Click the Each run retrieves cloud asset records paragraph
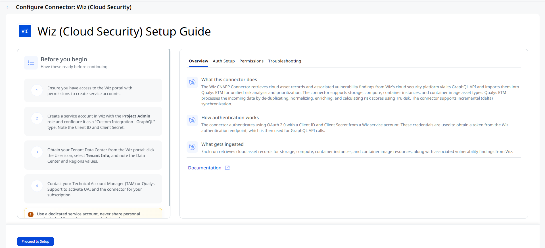545x248 pixels. click(x=357, y=152)
